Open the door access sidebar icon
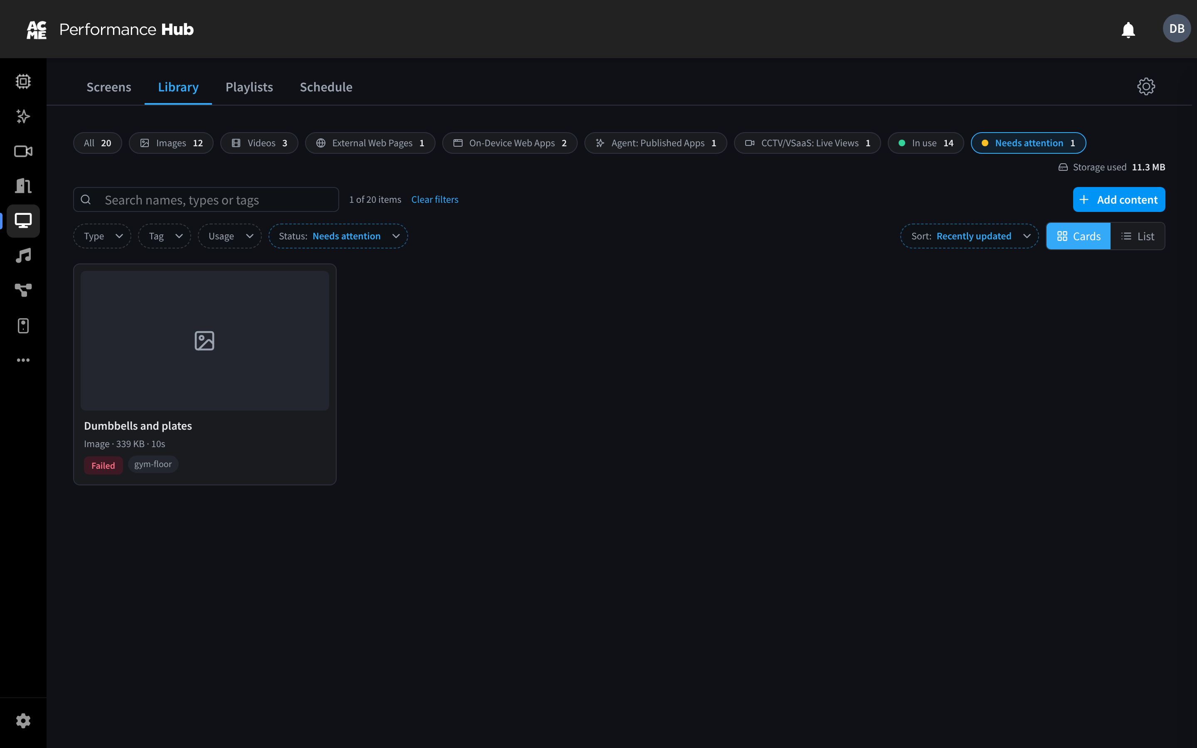This screenshot has width=1197, height=748. [23, 186]
